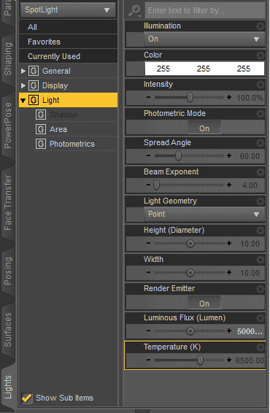Increase Luminous Flux with plus button
The height and width of the screenshot is (413, 270).
pos(229,331)
